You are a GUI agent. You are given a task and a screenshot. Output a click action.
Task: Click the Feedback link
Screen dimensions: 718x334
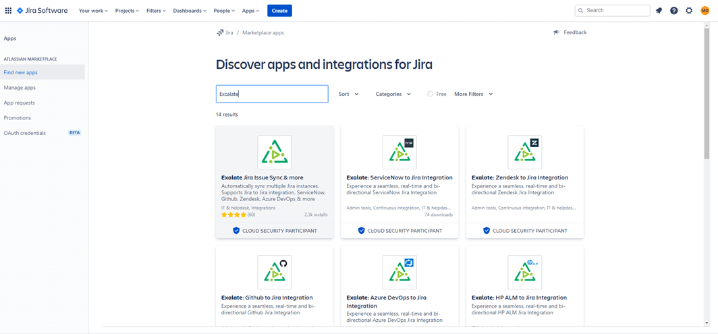point(575,32)
